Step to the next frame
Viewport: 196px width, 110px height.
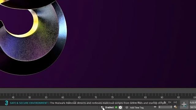click(170, 102)
